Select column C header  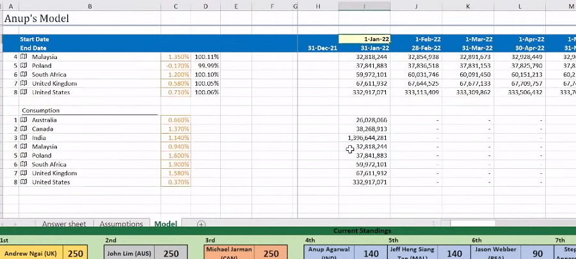tap(175, 6)
